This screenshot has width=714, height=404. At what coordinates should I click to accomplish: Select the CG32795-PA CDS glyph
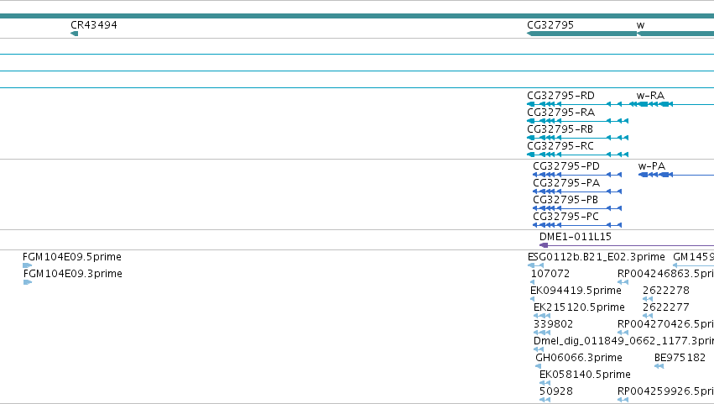(577, 192)
